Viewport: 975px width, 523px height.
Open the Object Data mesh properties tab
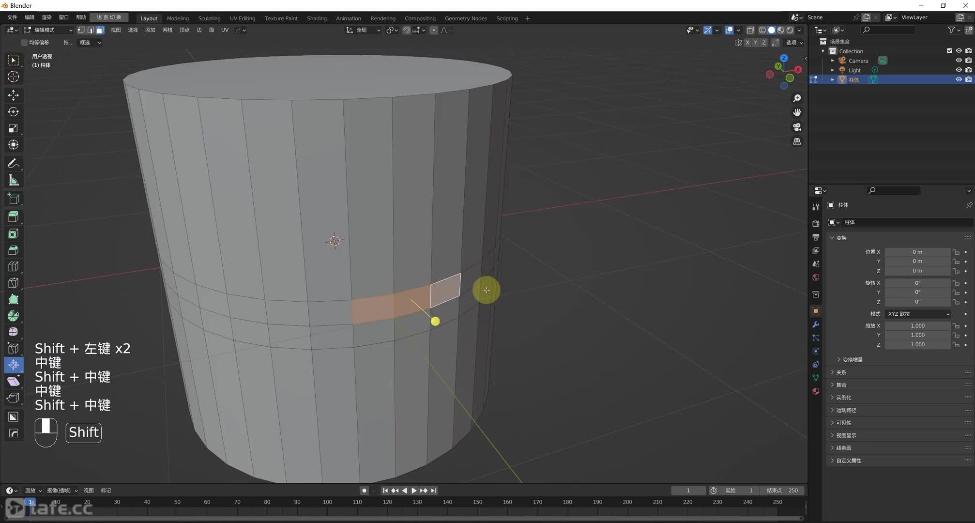[x=816, y=378]
